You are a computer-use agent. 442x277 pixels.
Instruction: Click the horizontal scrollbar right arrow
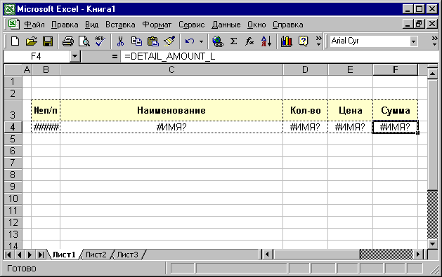click(x=418, y=255)
